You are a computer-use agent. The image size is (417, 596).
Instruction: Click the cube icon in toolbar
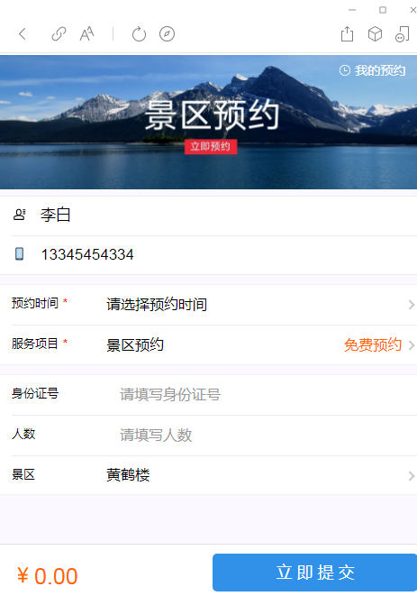point(375,34)
